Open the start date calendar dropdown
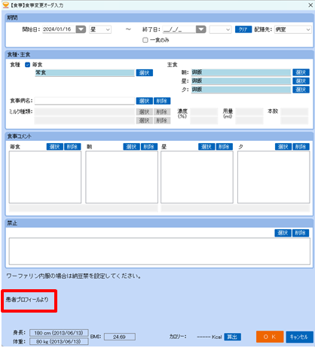Viewport: 315px width, 348px height. coord(81,29)
